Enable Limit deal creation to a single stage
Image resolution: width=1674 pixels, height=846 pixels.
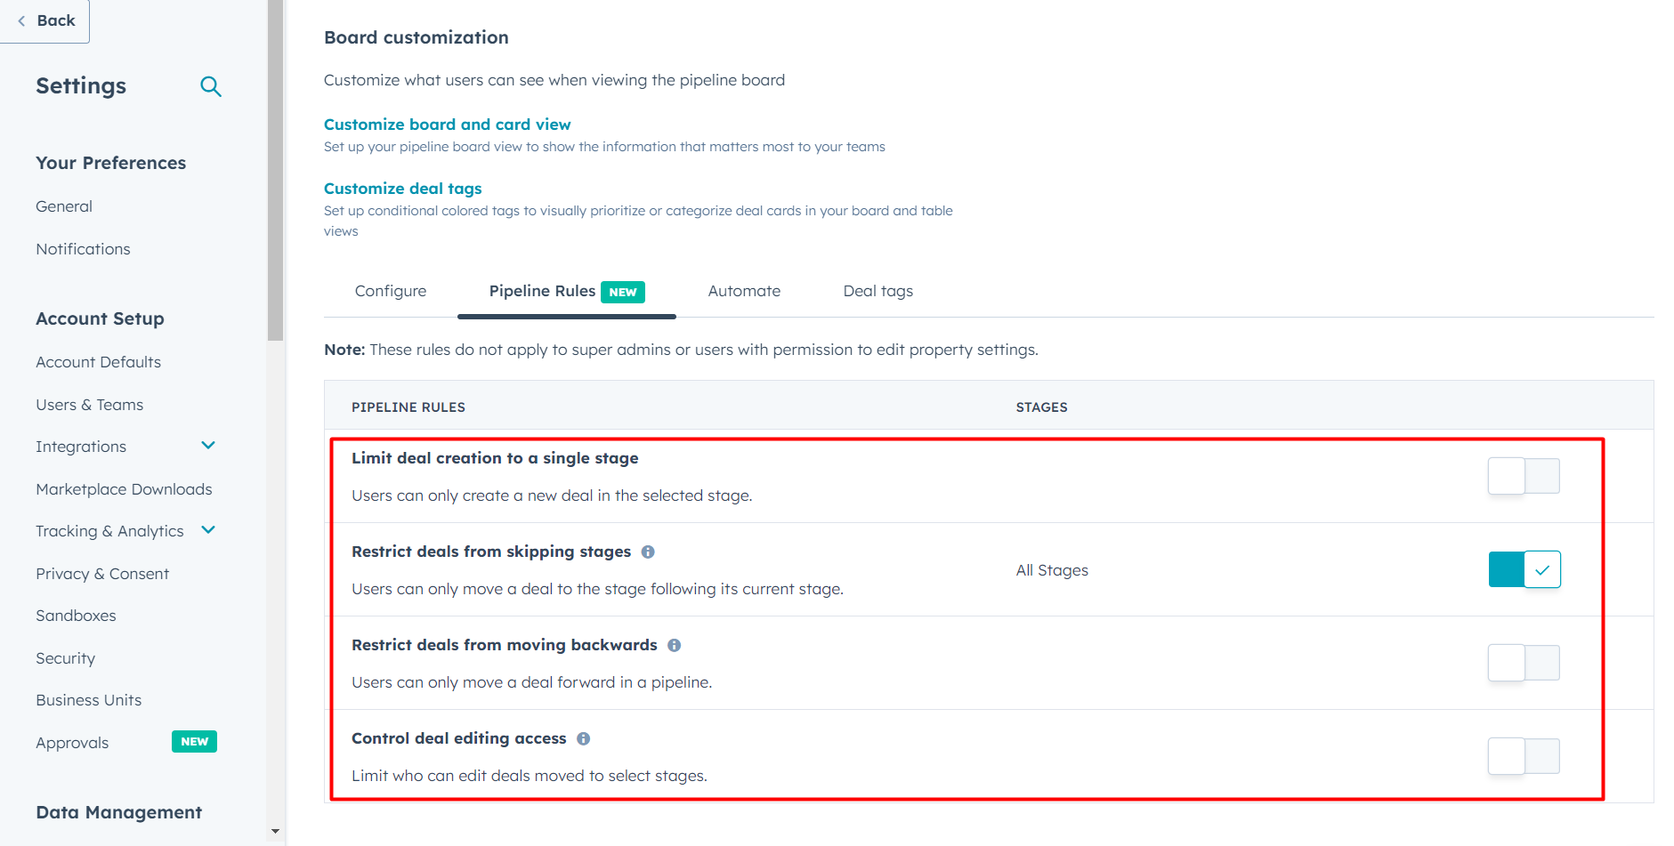tap(1524, 476)
